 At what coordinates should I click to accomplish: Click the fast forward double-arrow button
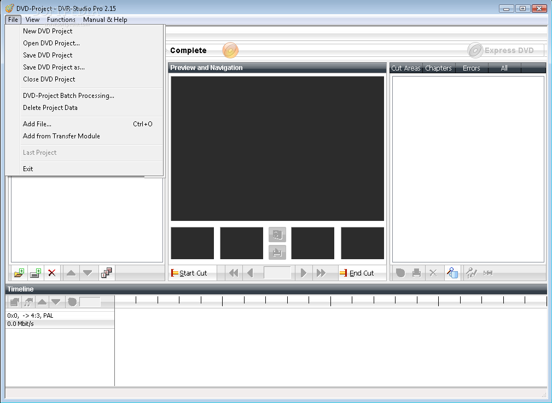point(321,273)
